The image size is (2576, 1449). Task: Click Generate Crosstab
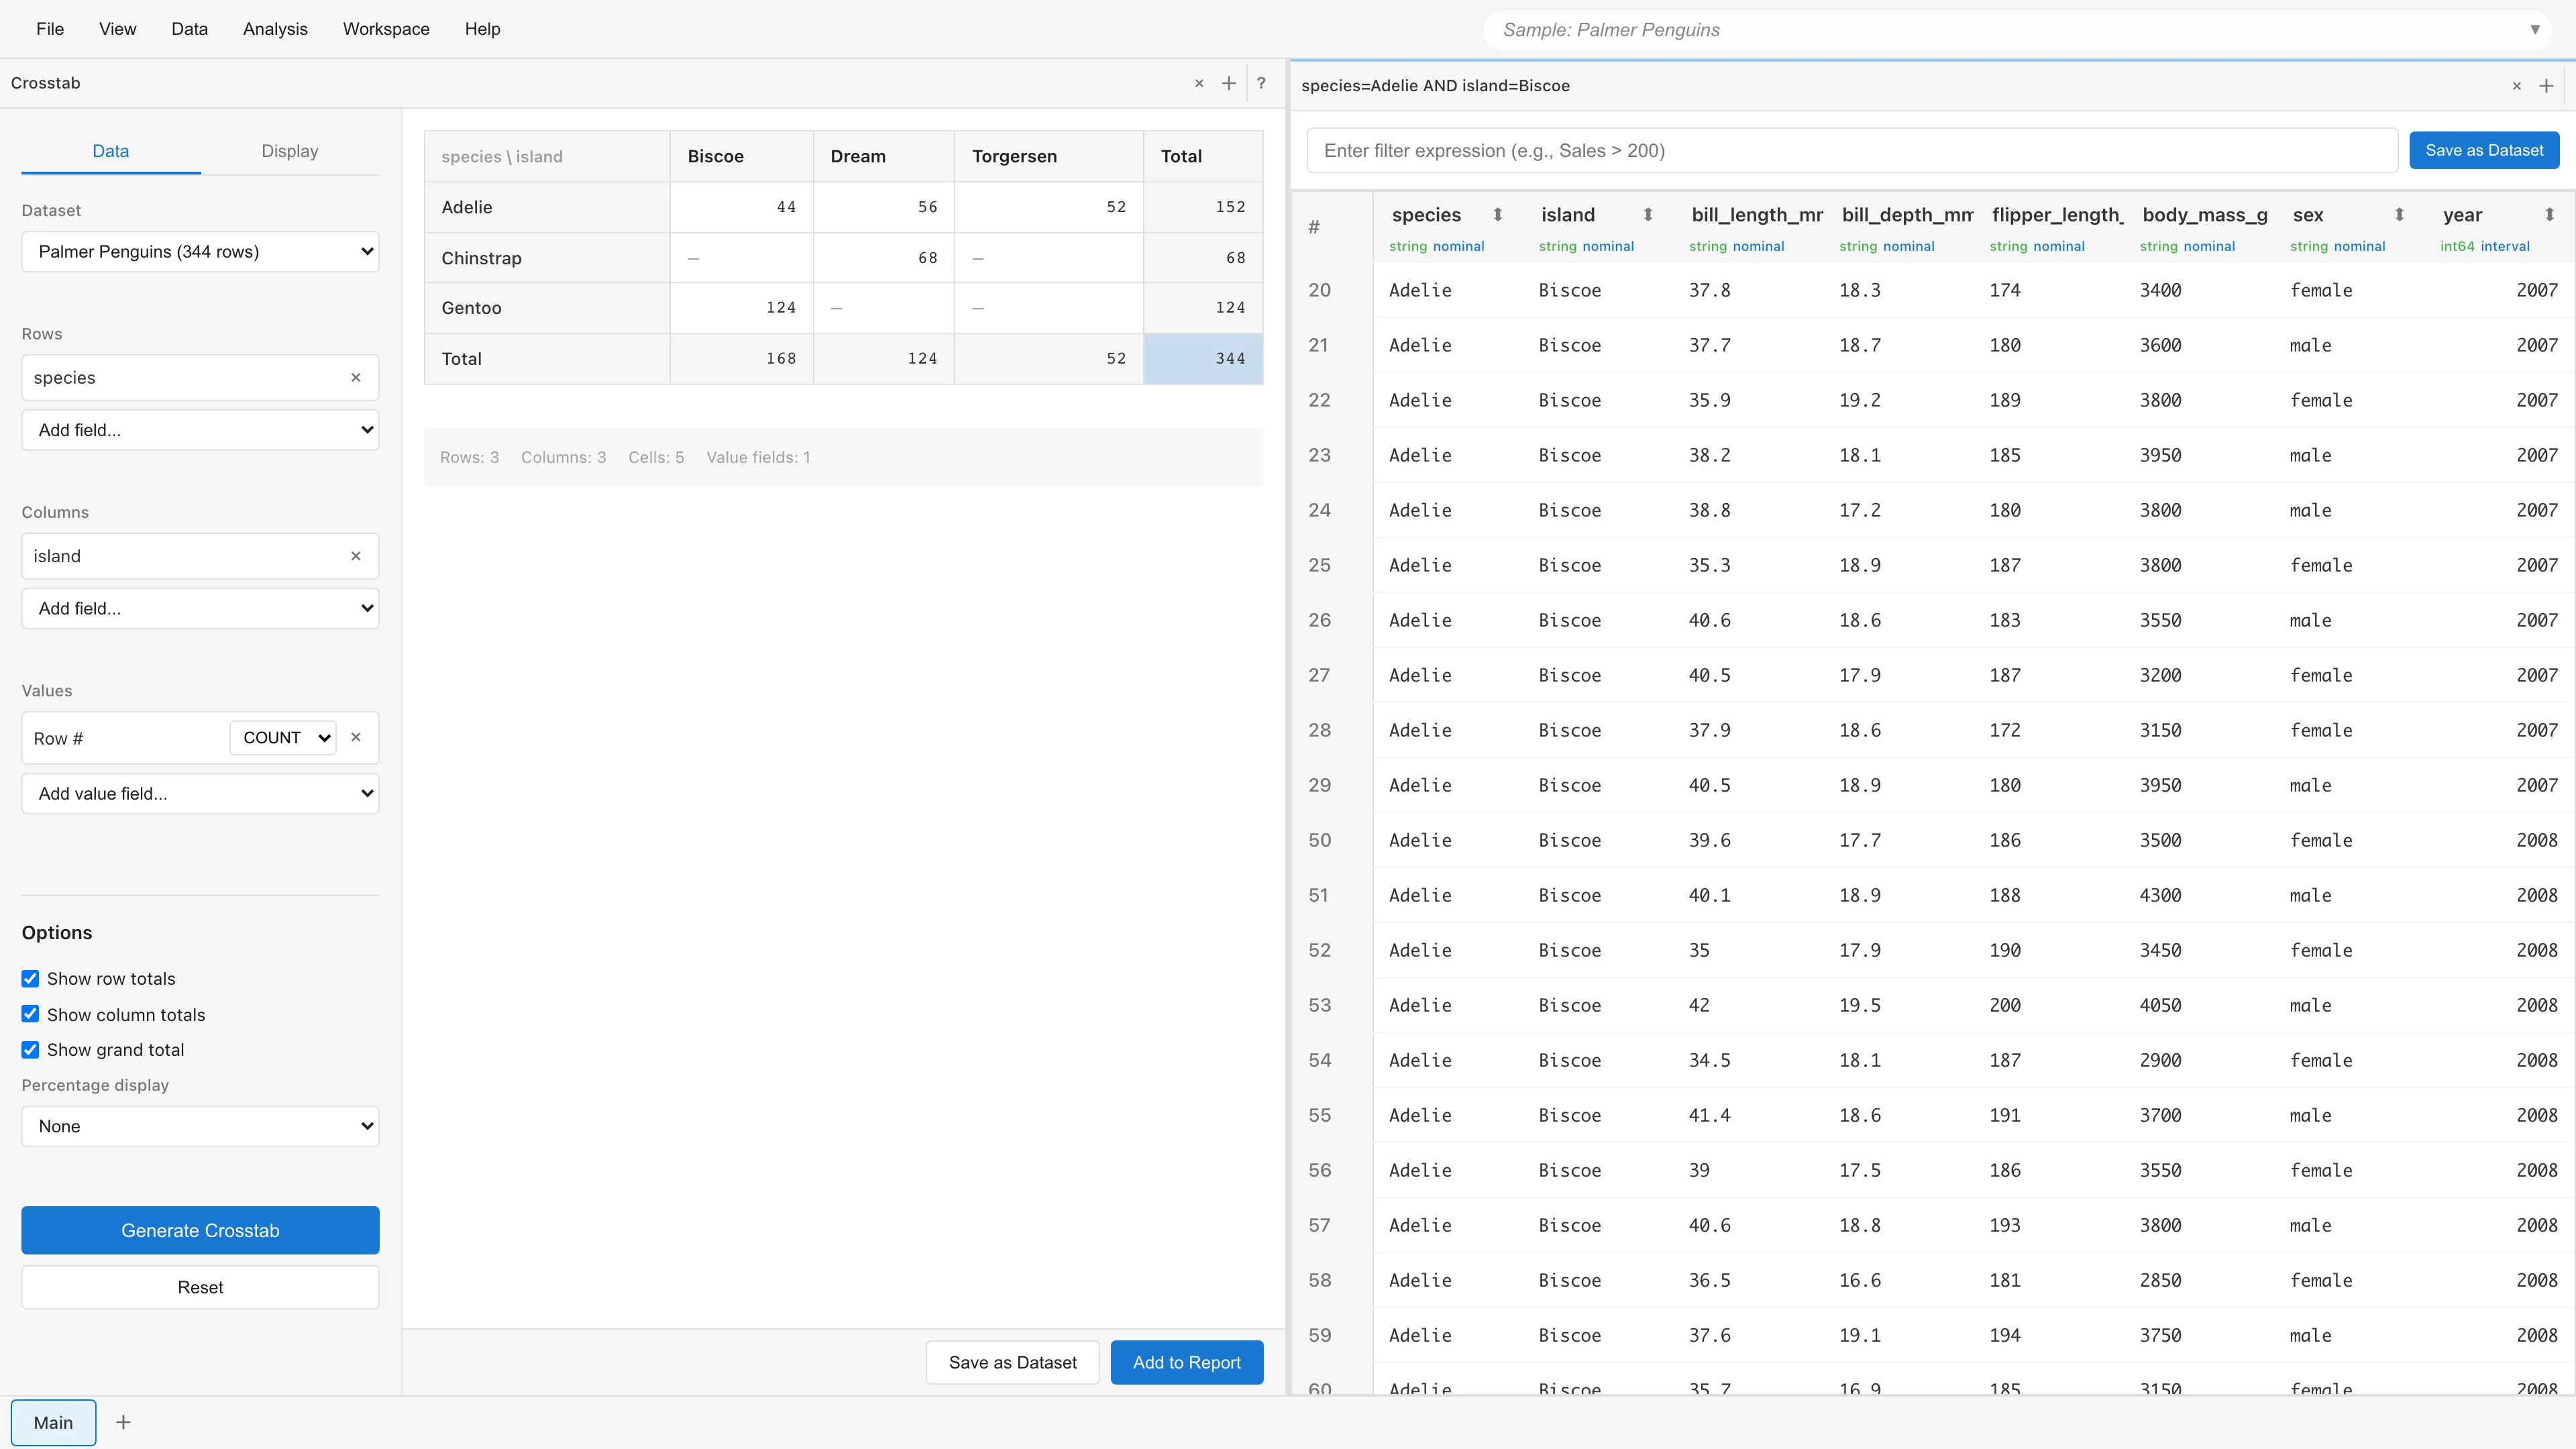pos(200,1230)
